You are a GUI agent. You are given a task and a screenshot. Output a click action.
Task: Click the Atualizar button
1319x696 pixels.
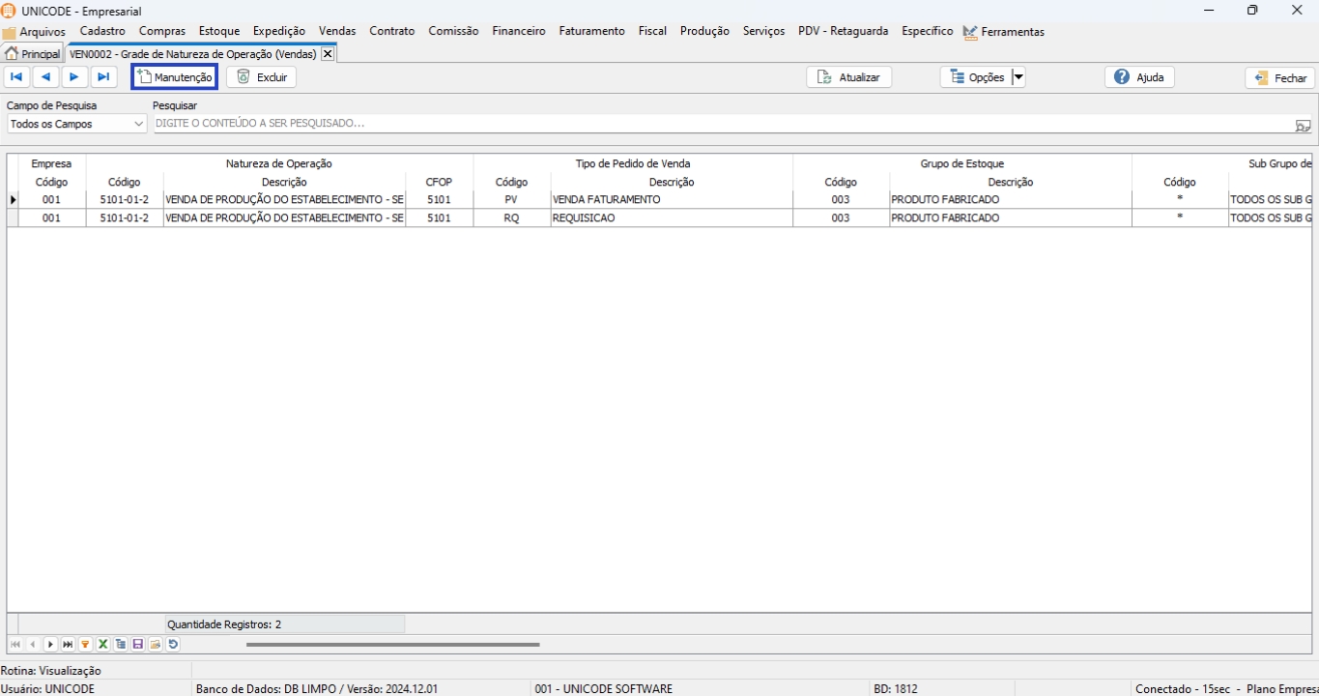click(x=848, y=77)
